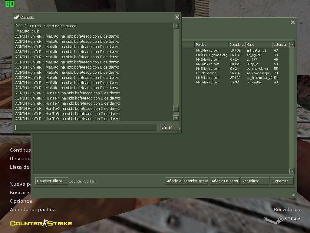This screenshot has width=310, height=233.
Task: Refresh server list with Actualizar
Action: coord(255,181)
